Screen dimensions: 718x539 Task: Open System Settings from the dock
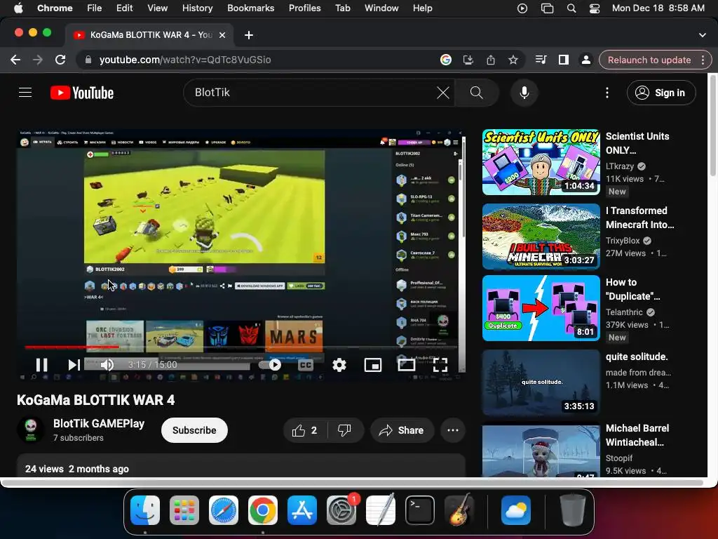pyautogui.click(x=341, y=510)
